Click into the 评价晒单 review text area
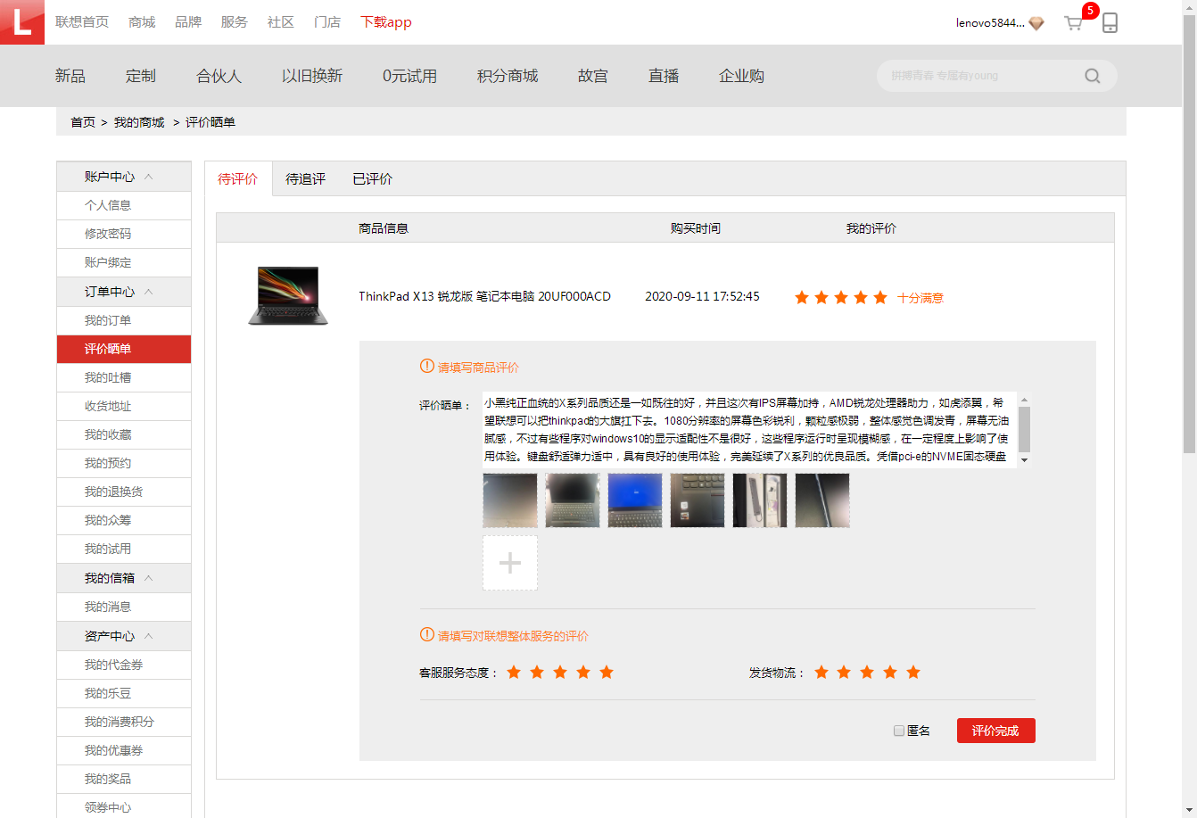 [x=749, y=430]
